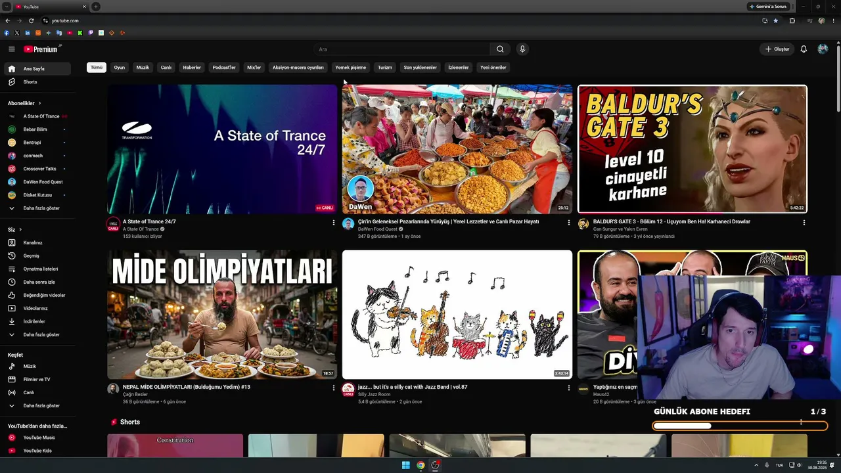Image resolution: width=841 pixels, height=473 pixels.
Task: Play the Baldur's Gate 3 video thumbnail
Action: pyautogui.click(x=693, y=149)
